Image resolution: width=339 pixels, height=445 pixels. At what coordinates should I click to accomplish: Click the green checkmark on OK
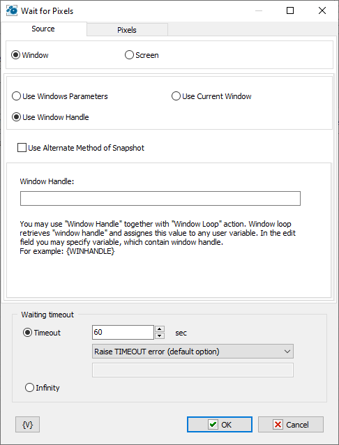pos(213,425)
